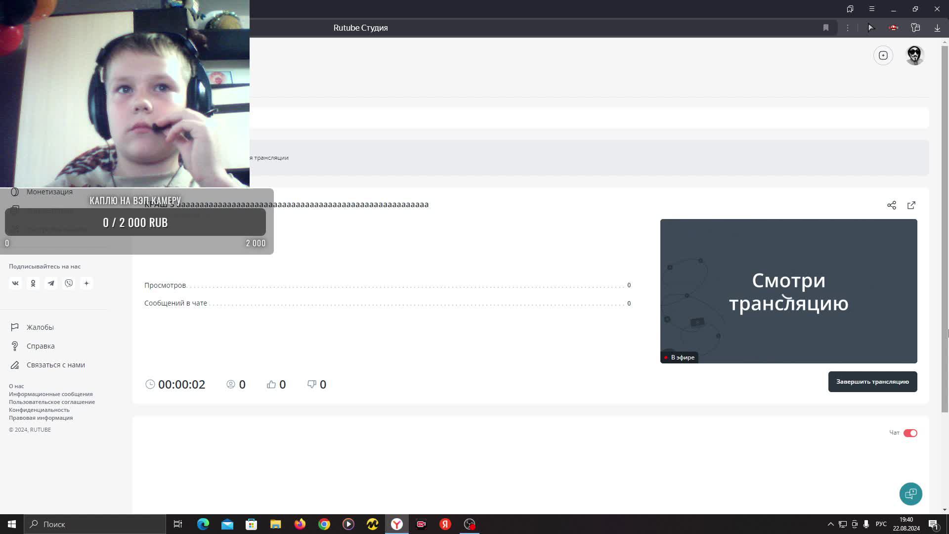This screenshot has width=949, height=534.
Task: Open the browser hamburger menu
Action: (x=872, y=9)
